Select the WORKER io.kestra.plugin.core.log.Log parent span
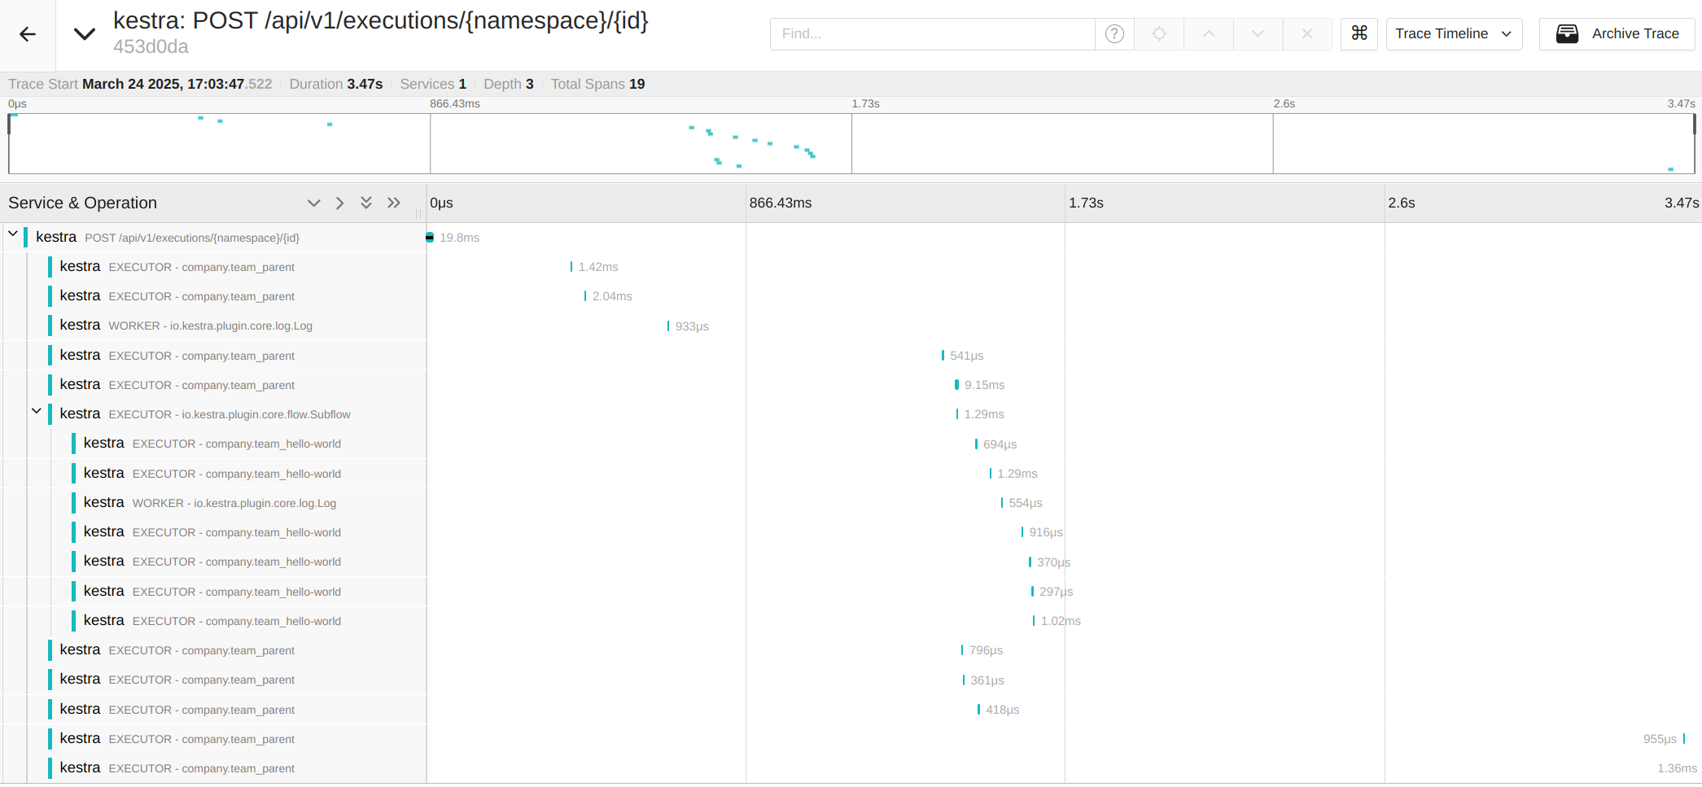The image size is (1702, 787). [x=210, y=326]
